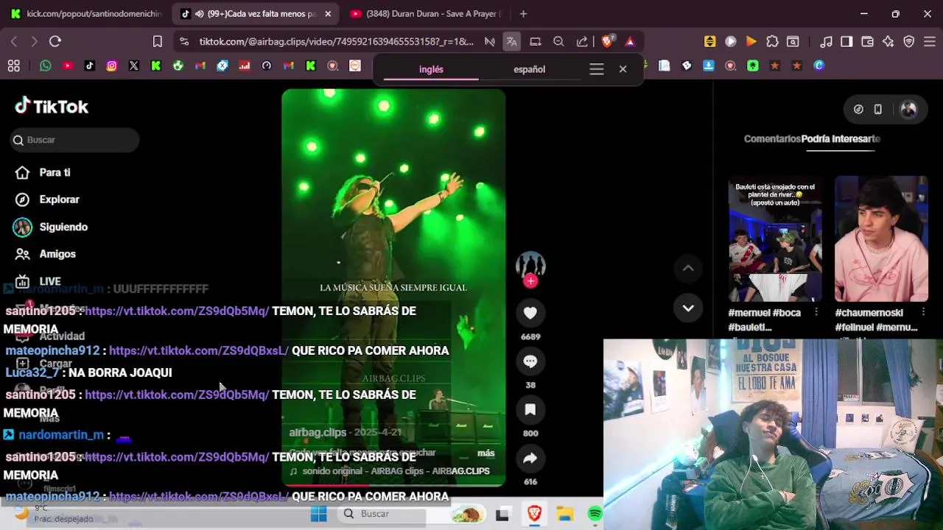Open File Explorer from the taskbar
Image resolution: width=943 pixels, height=530 pixels.
565,514
